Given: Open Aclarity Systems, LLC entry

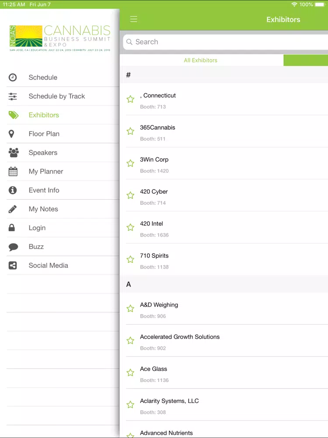Looking at the screenshot, I should tap(224, 405).
